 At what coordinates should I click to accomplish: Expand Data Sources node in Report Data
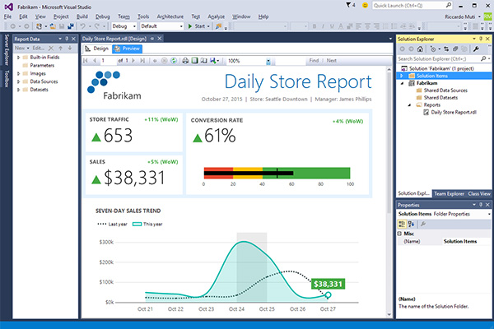18,81
